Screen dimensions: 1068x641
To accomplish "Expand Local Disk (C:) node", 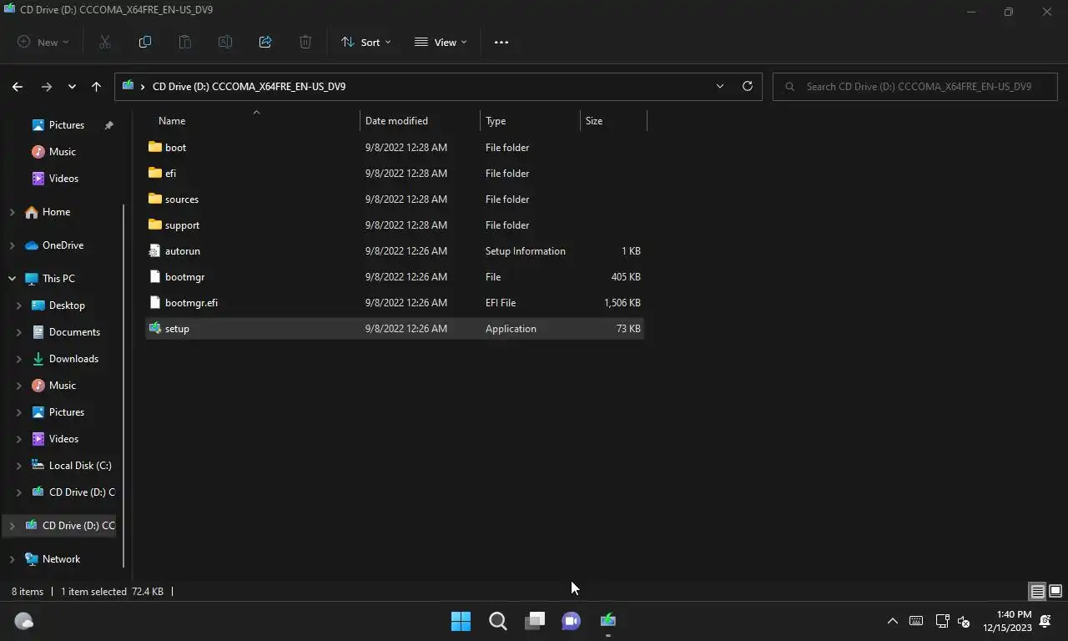I will (x=18, y=466).
